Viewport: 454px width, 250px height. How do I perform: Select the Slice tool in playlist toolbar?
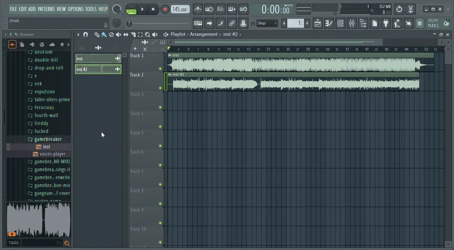pyautogui.click(x=133, y=35)
